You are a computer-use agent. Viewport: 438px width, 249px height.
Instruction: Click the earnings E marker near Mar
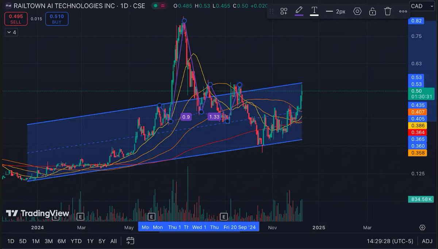point(80,216)
